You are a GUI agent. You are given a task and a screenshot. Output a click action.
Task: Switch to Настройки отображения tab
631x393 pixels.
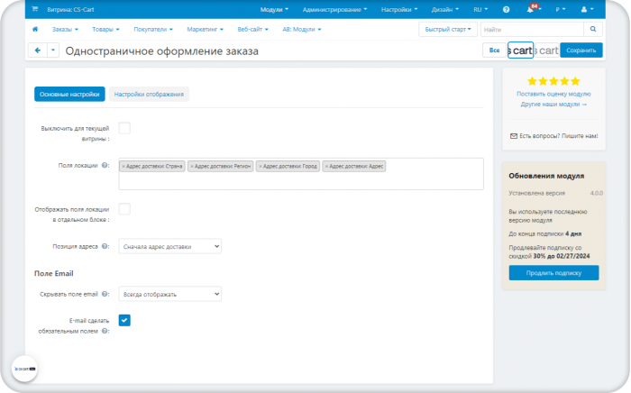click(x=149, y=94)
